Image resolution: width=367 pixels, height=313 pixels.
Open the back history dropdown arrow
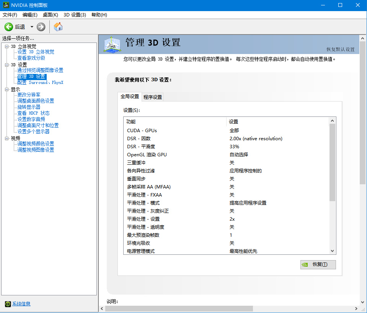click(32, 27)
